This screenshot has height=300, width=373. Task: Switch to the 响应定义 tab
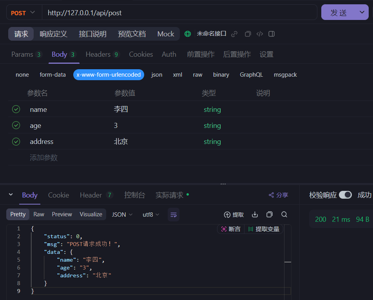click(x=53, y=34)
